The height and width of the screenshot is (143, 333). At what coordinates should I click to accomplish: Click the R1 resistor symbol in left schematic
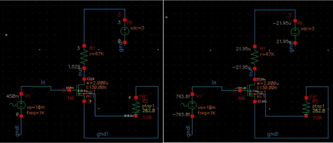(x=84, y=57)
